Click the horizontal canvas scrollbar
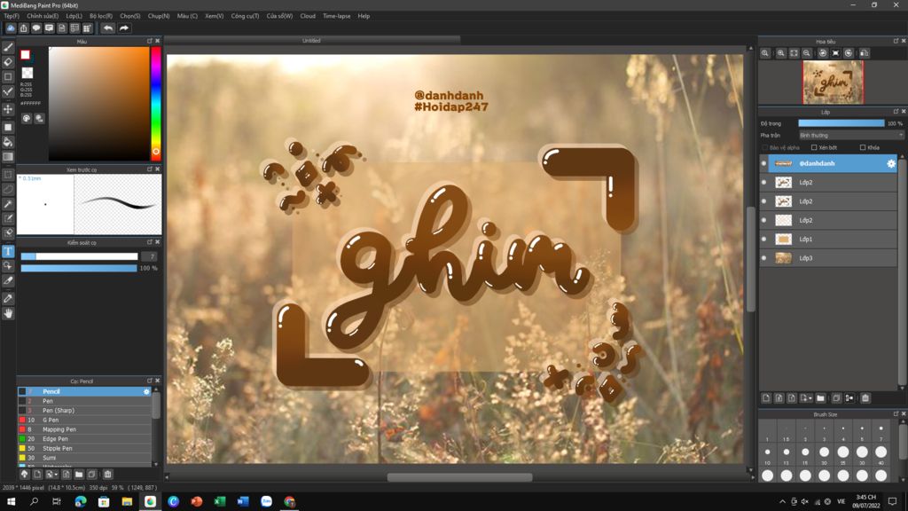This screenshot has width=908, height=511. tap(459, 477)
